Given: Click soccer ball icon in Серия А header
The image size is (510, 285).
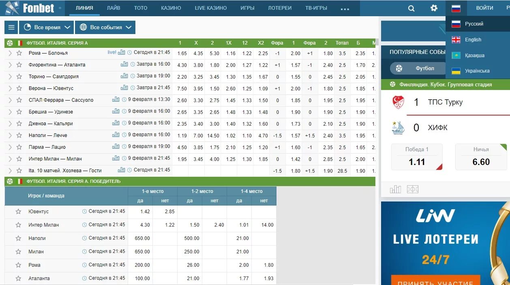Looking at the screenshot, I should pos(10,43).
